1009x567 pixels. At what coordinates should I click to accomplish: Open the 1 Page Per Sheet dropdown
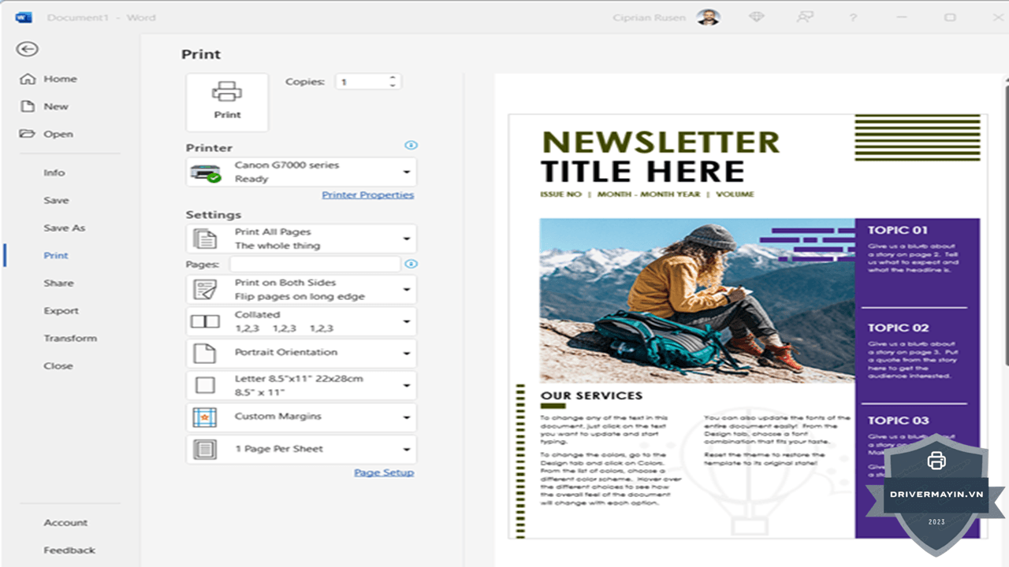tap(301, 450)
